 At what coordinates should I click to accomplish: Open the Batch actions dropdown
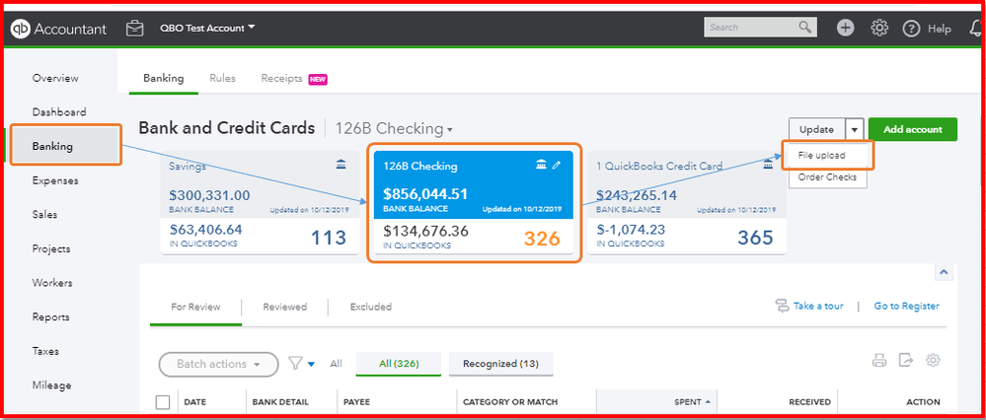tap(218, 364)
